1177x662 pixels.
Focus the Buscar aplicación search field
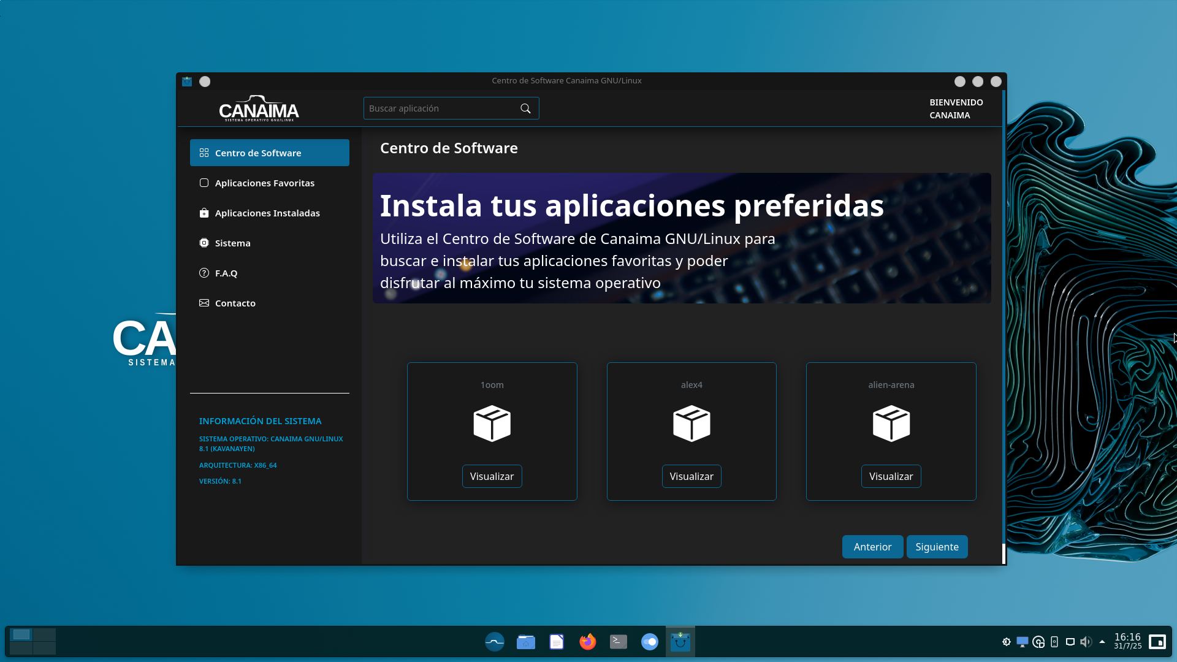pyautogui.click(x=451, y=108)
